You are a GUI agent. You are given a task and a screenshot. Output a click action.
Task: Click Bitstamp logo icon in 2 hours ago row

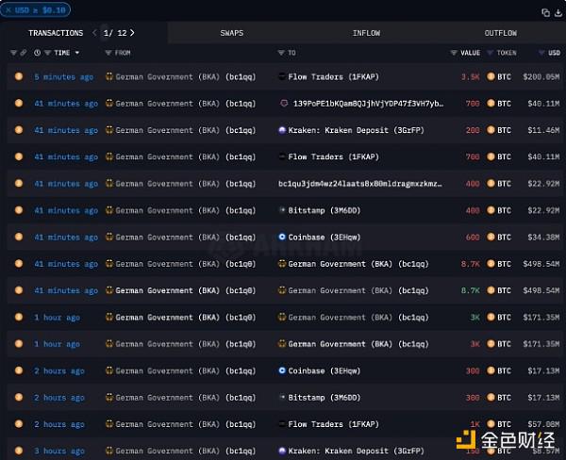[x=282, y=397]
